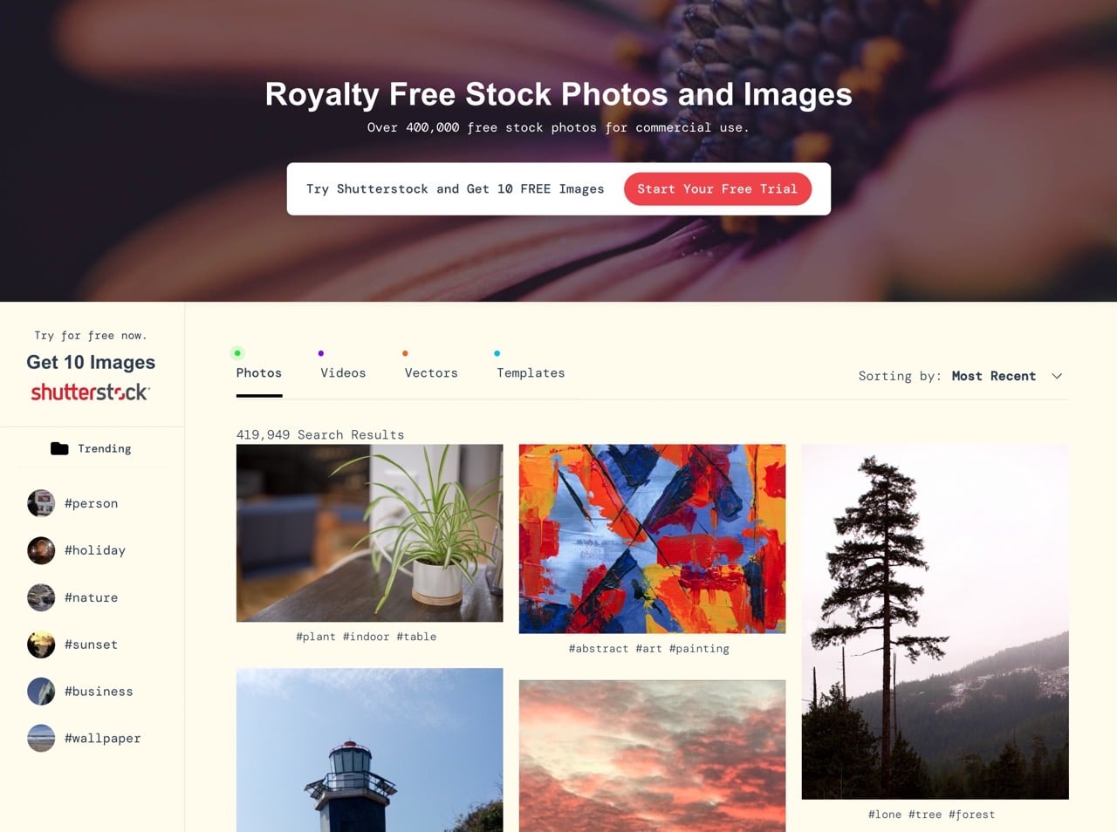Image resolution: width=1117 pixels, height=832 pixels.
Task: Click the Shutterstock logo in sidebar
Action: 91,392
